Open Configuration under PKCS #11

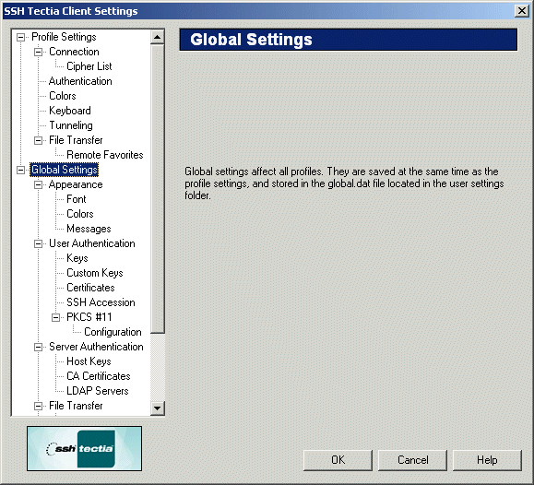tap(113, 332)
